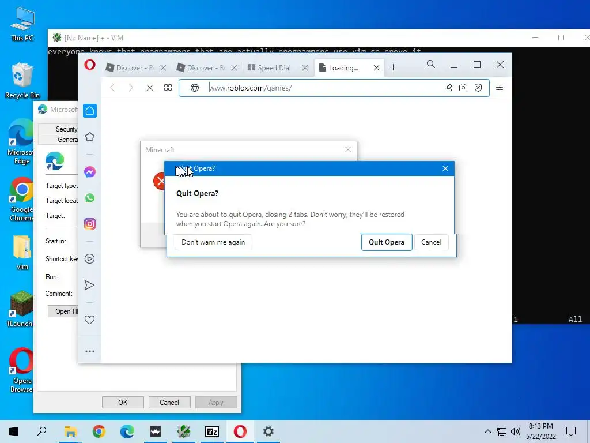Viewport: 590px width, 443px height.
Task: Open bookmarks star in Opera sidebar
Action: pyautogui.click(x=89, y=137)
